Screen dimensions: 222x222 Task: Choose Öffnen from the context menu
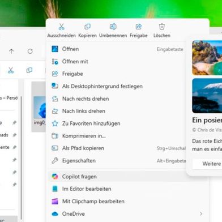[x=117, y=49]
